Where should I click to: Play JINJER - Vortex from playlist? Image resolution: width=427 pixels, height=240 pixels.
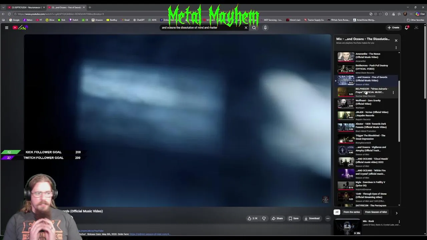pyautogui.click(x=366, y=115)
